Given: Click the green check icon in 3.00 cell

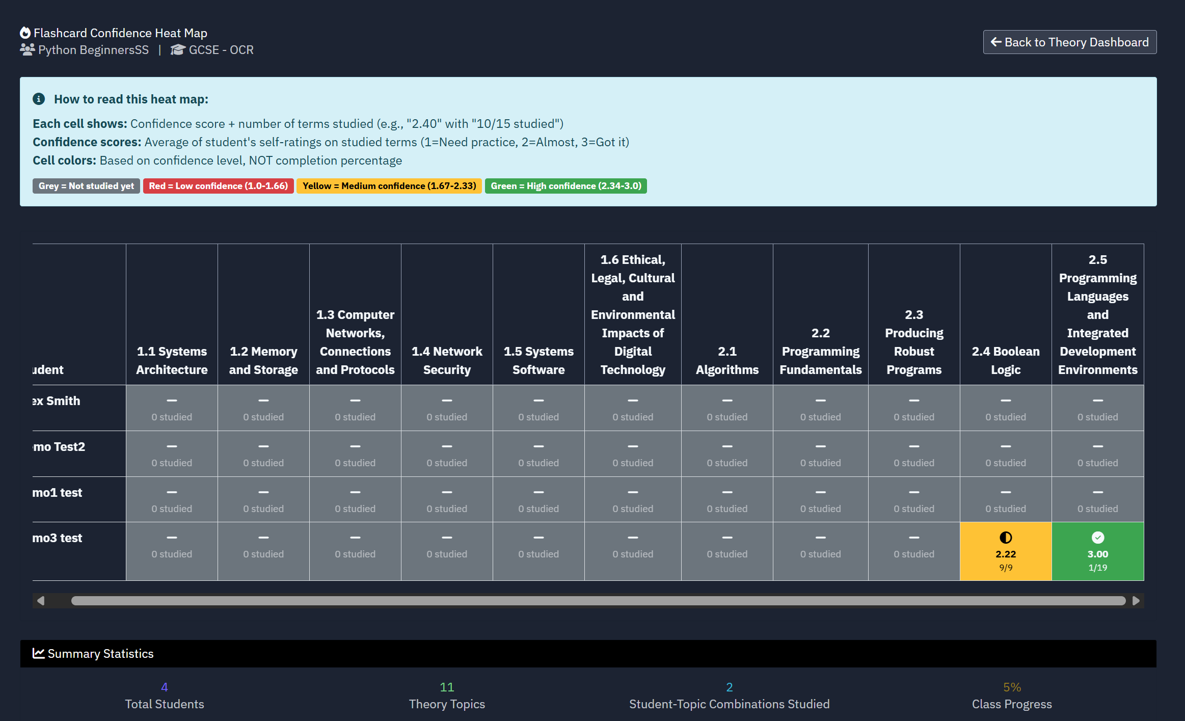Looking at the screenshot, I should (x=1097, y=538).
